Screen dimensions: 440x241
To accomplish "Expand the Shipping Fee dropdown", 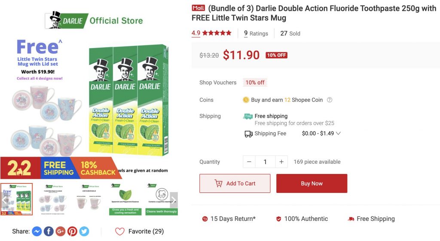I will (x=338, y=134).
